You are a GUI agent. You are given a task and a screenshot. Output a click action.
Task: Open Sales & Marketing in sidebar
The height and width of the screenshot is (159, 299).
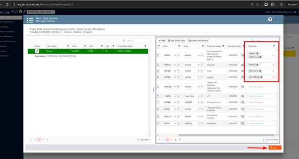(6, 36)
